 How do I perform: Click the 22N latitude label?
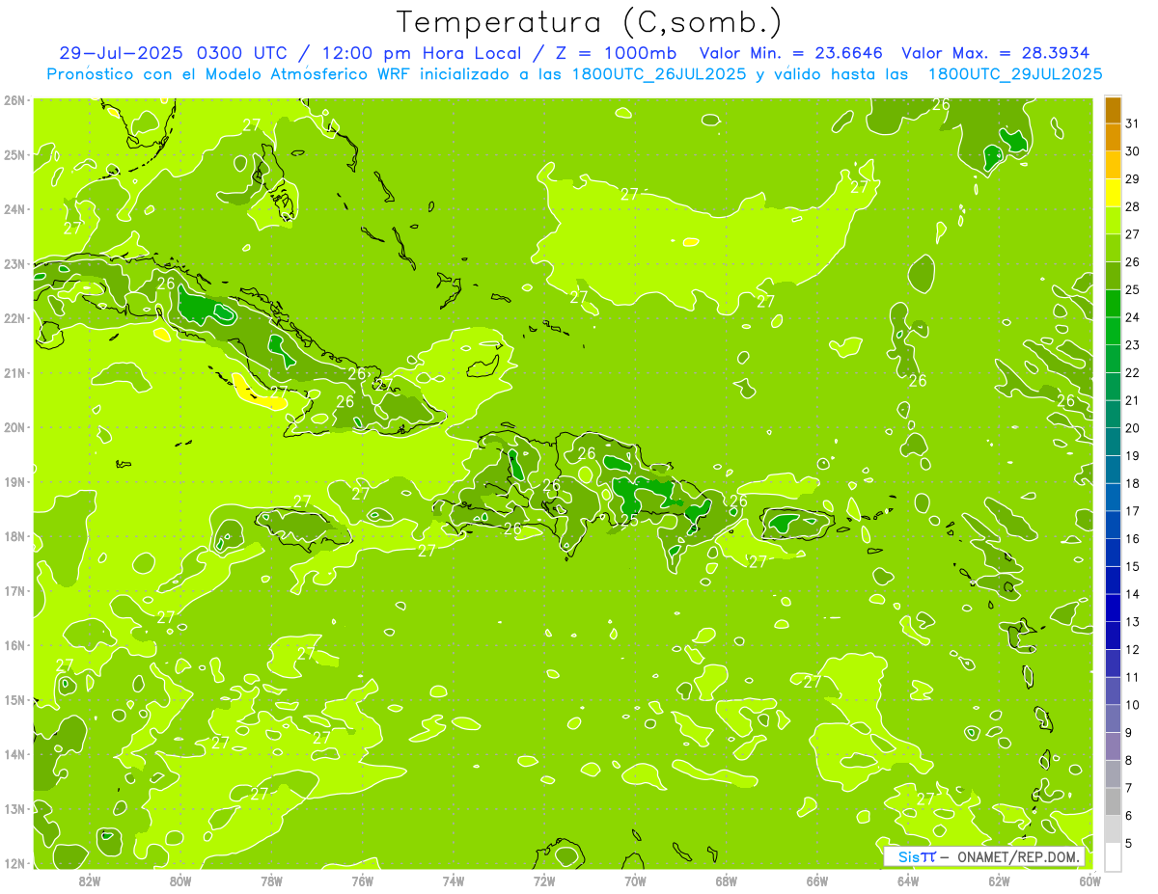(14, 318)
